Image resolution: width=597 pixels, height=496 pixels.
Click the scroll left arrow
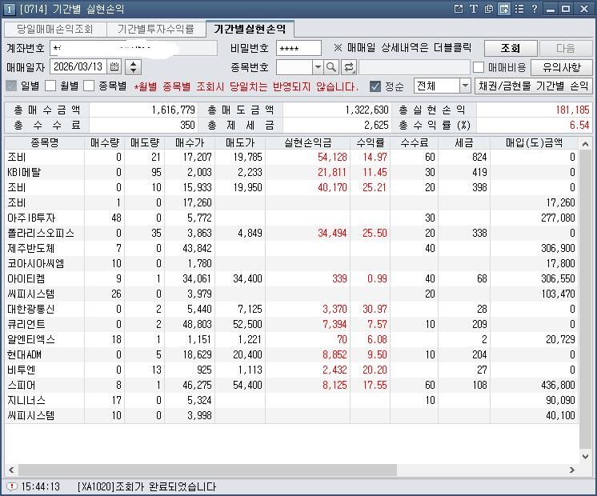click(x=11, y=470)
